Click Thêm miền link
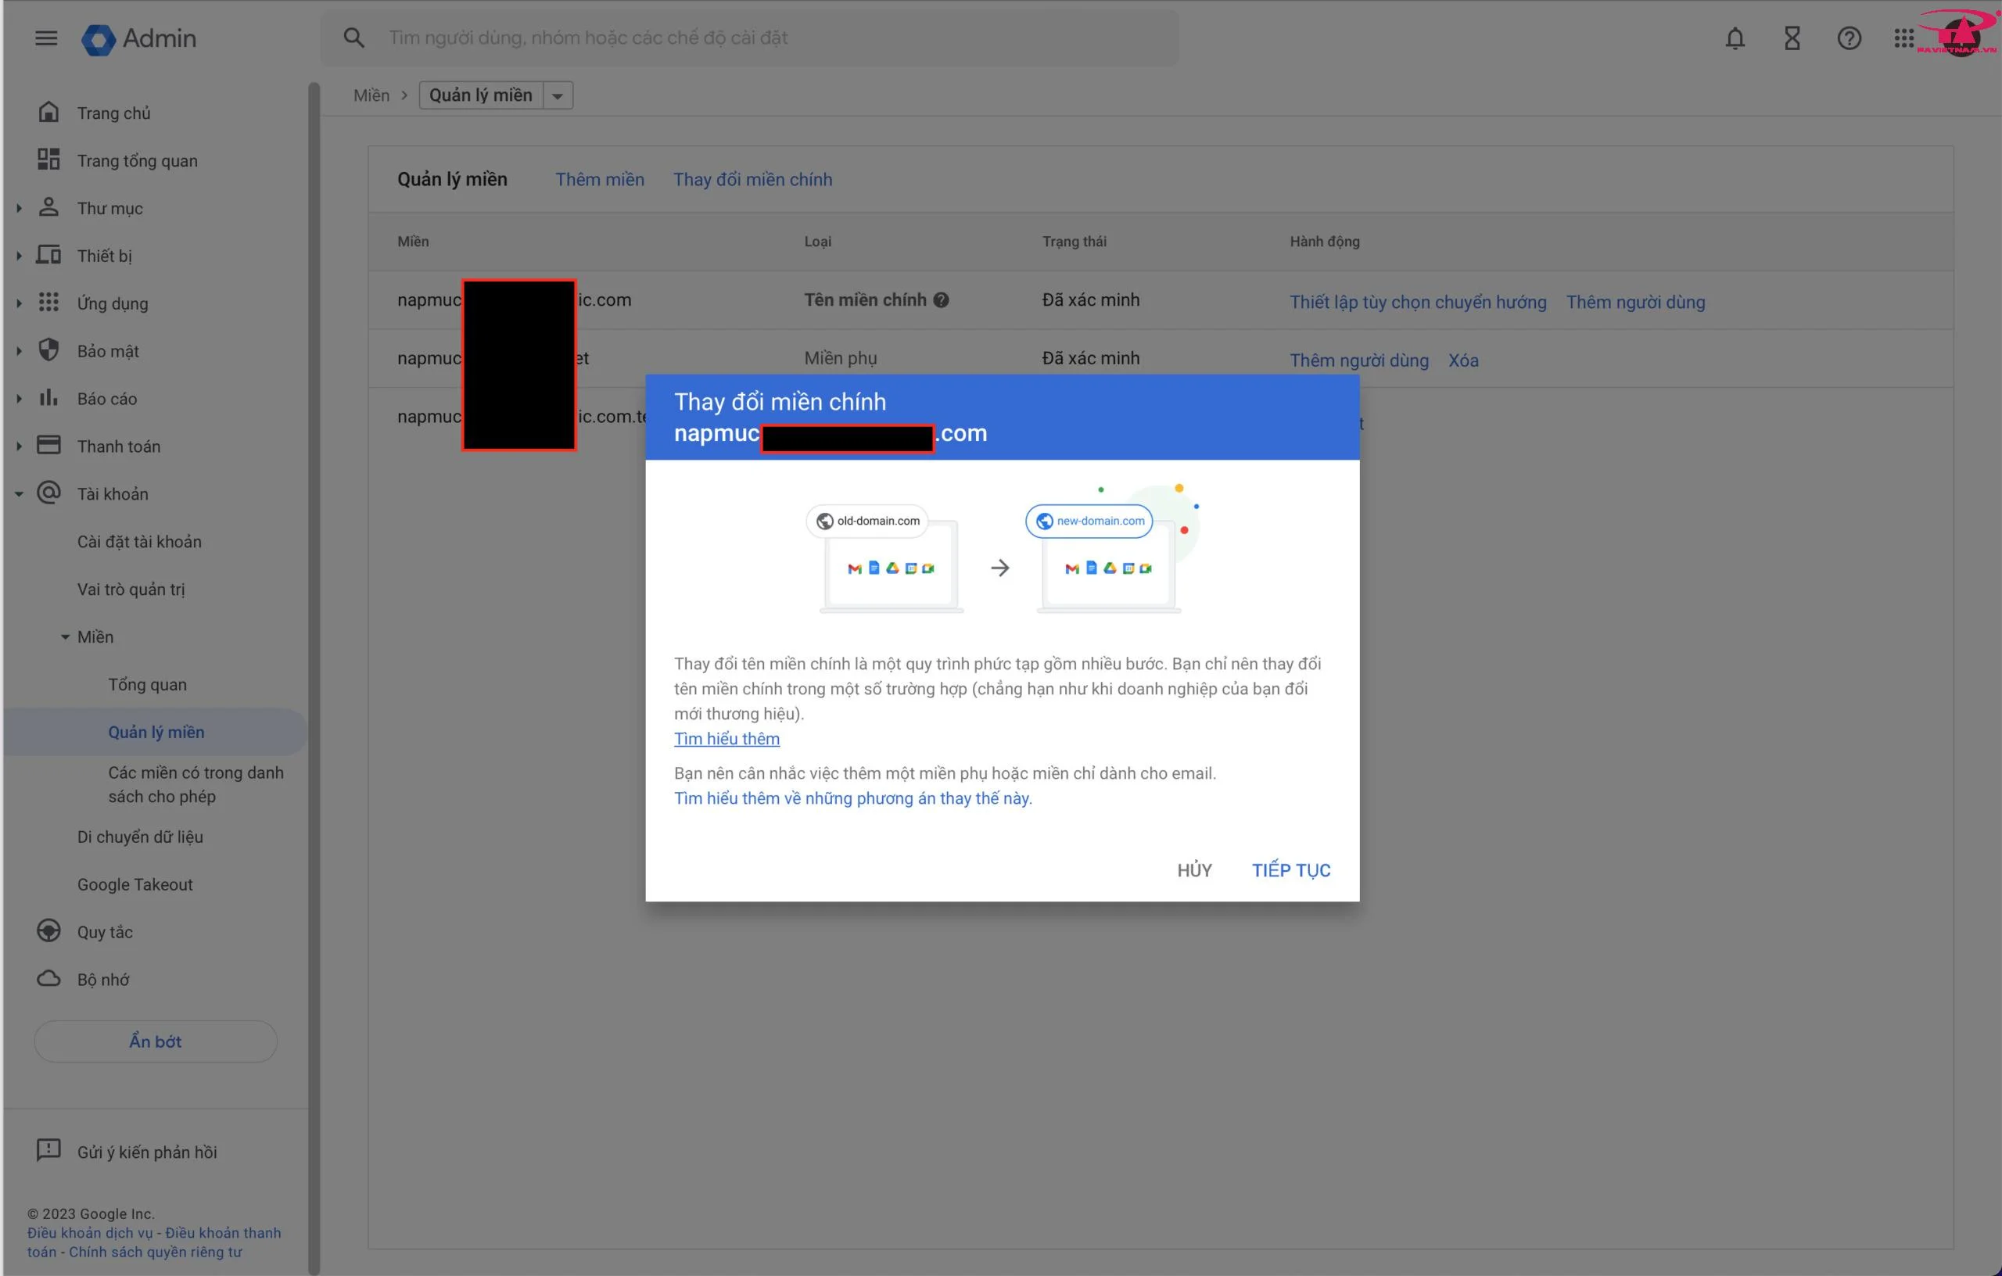This screenshot has width=2002, height=1276. 600,180
